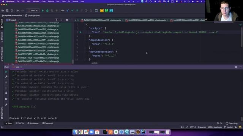The image size is (243, 136).
Task: Open the Terminal tool window
Action: (47, 124)
